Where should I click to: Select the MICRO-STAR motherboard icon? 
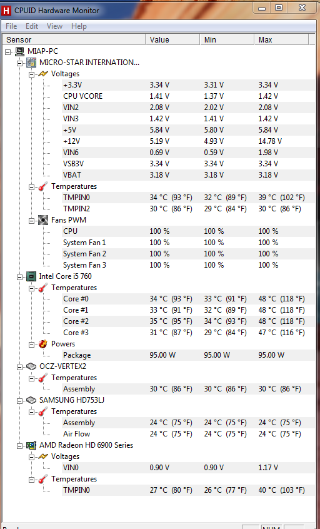point(31,63)
